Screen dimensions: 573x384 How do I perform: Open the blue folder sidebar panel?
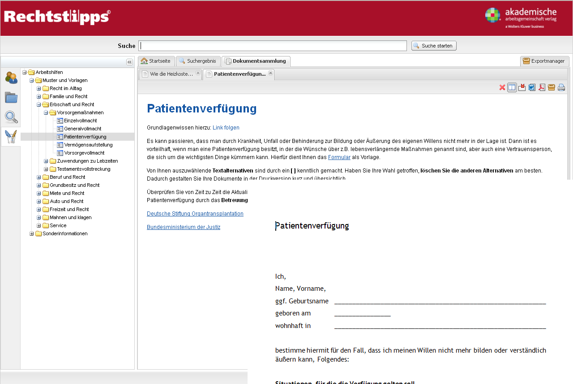11,97
